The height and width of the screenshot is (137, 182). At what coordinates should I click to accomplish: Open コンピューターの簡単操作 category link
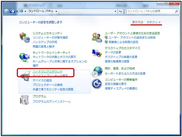click(121, 79)
